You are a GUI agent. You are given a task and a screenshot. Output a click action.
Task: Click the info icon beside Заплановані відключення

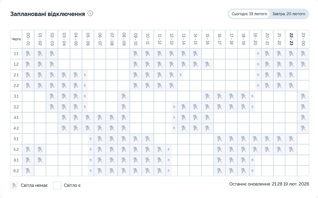click(90, 14)
